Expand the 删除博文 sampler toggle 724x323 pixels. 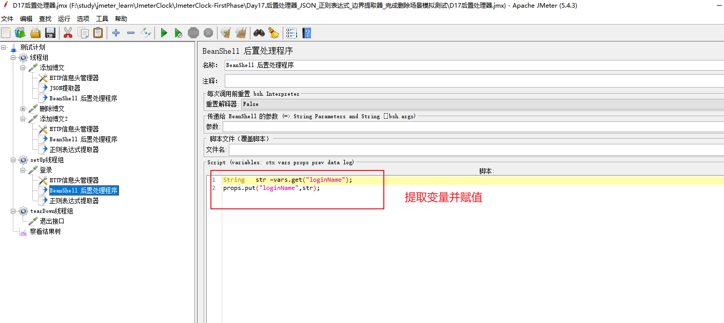pos(23,109)
